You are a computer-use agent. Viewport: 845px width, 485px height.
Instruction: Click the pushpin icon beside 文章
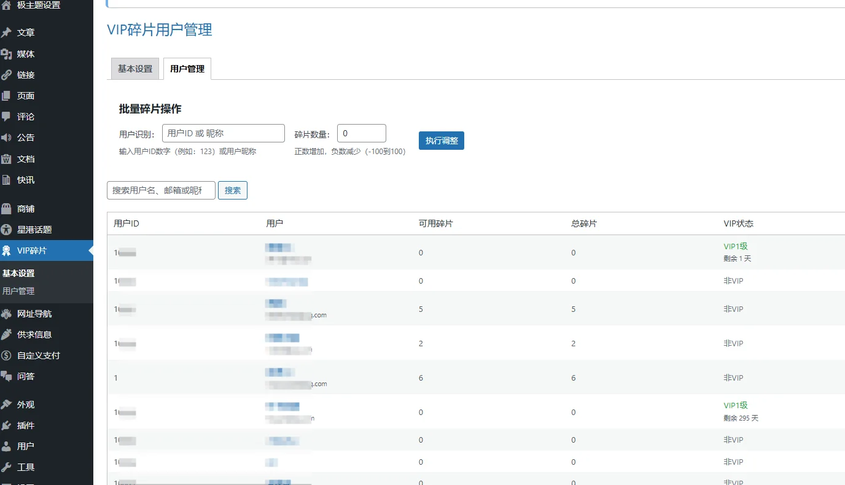pyautogui.click(x=7, y=33)
